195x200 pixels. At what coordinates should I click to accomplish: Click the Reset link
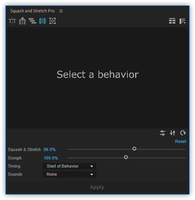(180, 141)
